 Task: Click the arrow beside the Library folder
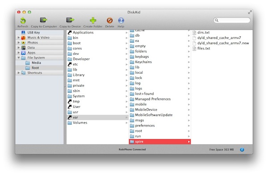(x=127, y=75)
